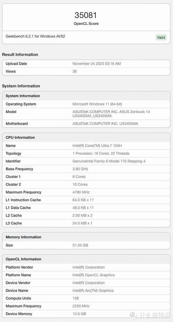Click the 35081 OpenCL score number
This screenshot has height=322, width=173.
pyautogui.click(x=86, y=15)
